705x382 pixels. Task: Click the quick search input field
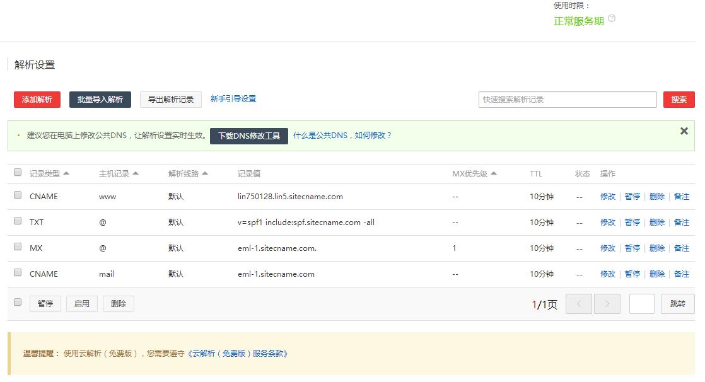[566, 99]
